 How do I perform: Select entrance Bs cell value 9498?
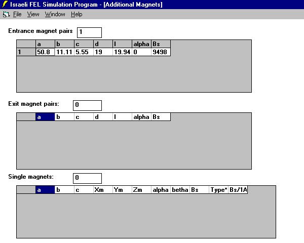coord(161,52)
